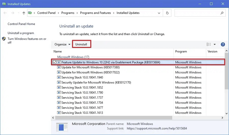Image resolution: width=229 pixels, height=135 pixels.
Task: Click the horizontal scrollbar thumb
Action: coord(114,118)
